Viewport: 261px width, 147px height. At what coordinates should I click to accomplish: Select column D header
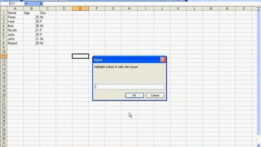[64, 9]
